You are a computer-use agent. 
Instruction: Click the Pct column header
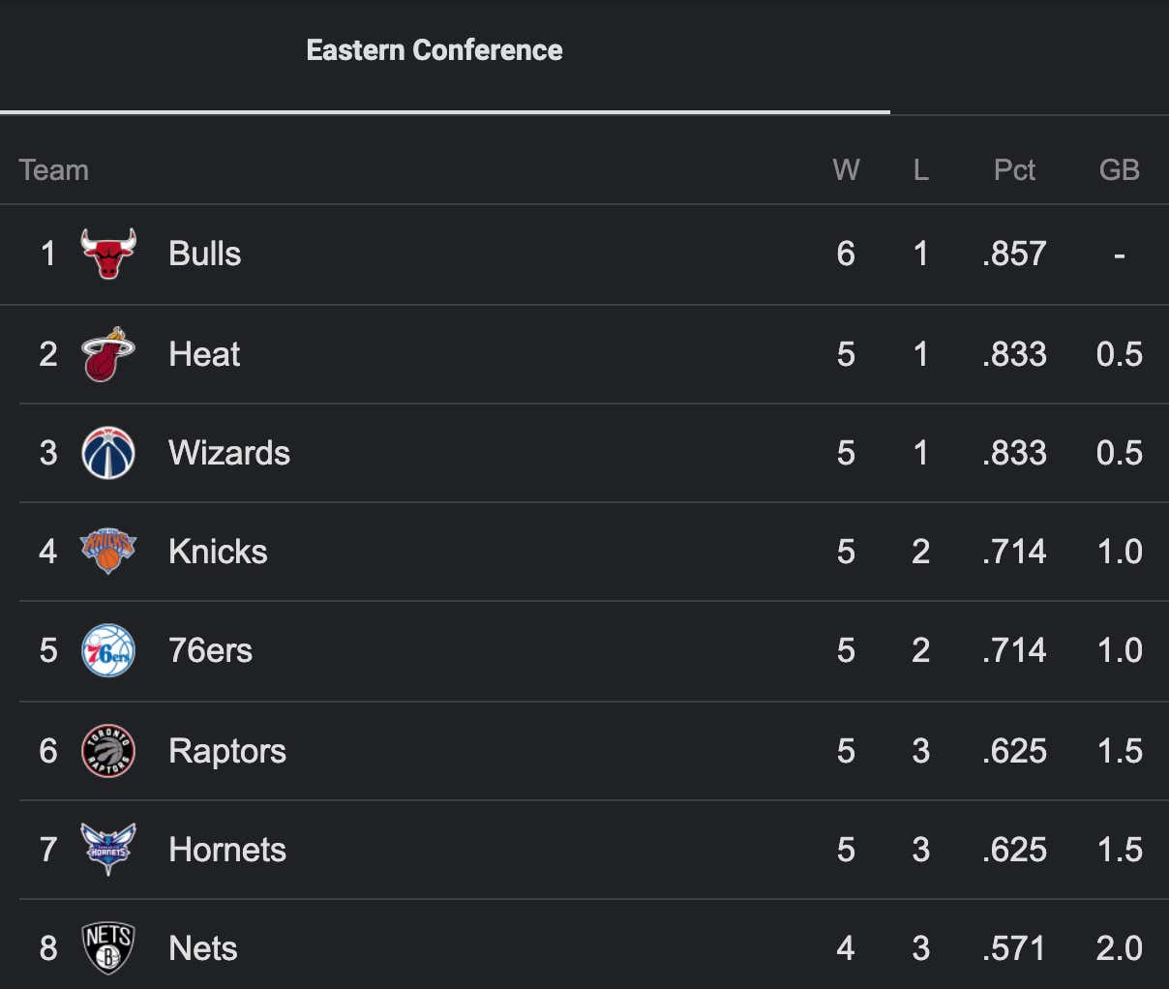1014,170
